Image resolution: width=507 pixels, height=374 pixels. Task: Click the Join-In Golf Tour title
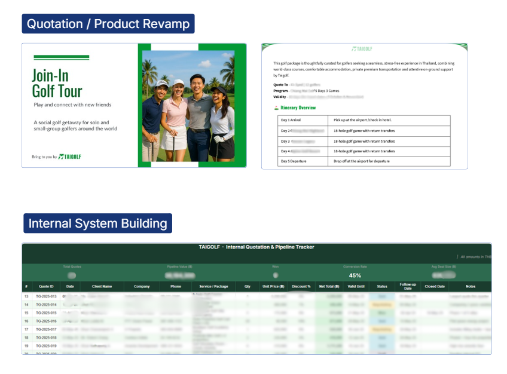point(57,83)
